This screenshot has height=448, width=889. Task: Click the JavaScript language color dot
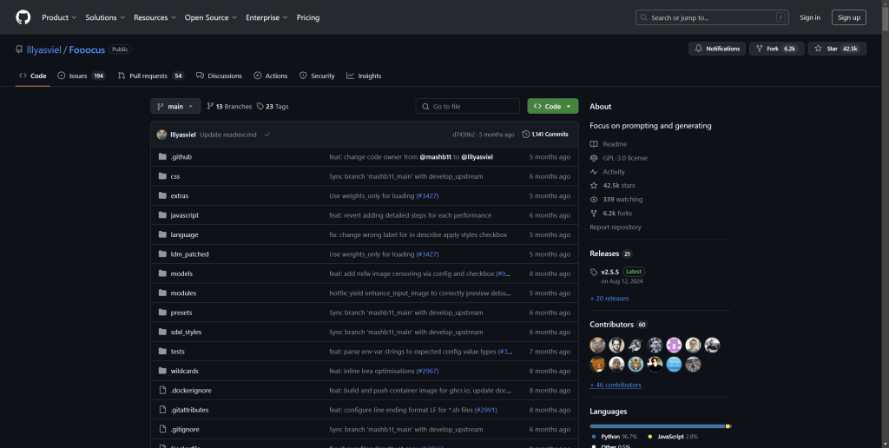tap(649, 437)
